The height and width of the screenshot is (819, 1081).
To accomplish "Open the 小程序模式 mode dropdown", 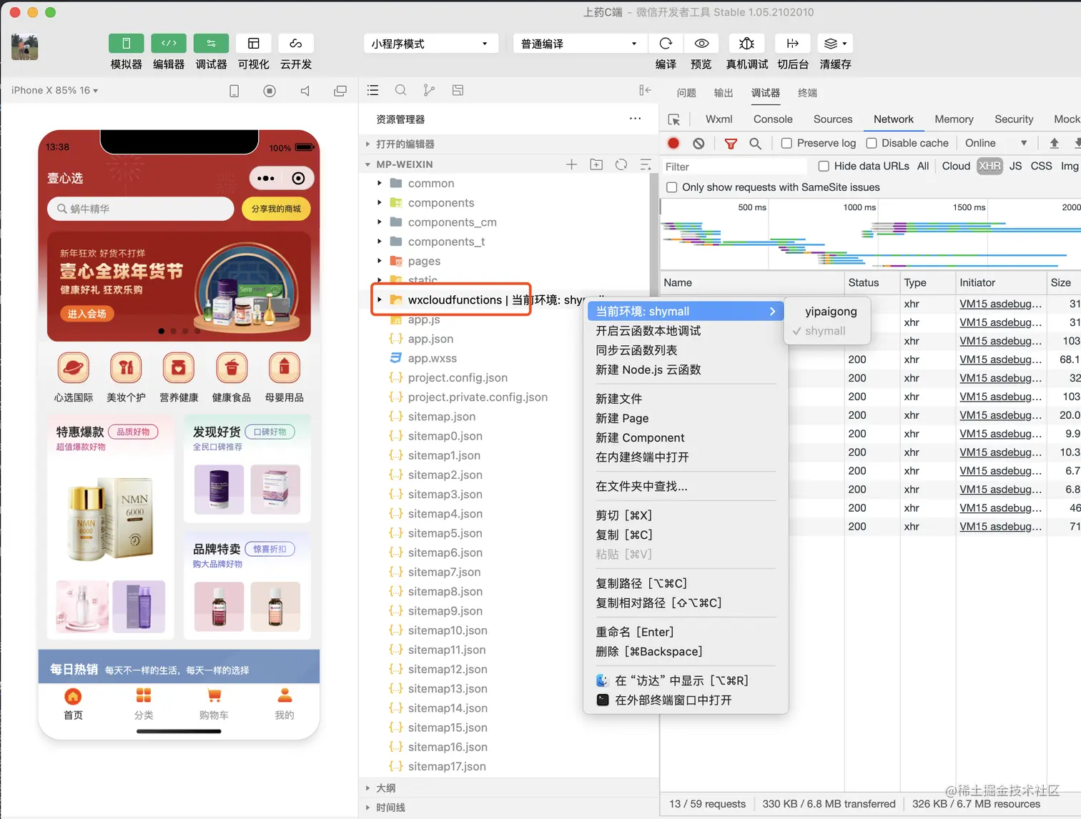I will (430, 44).
